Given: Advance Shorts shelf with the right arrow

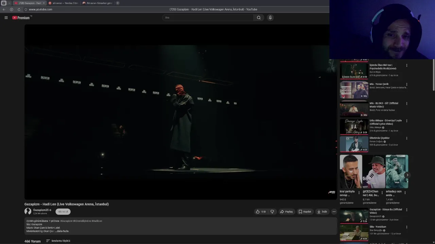Looking at the screenshot, I should point(407,175).
